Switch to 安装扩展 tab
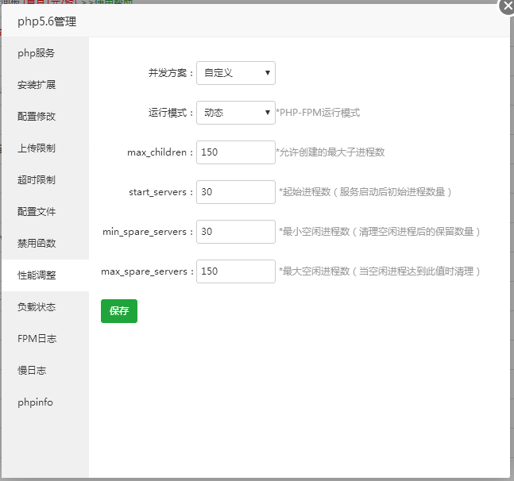 45,85
